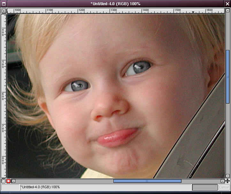
Task: Enable Quick Mask with the red square toggle
Action: 9,181
